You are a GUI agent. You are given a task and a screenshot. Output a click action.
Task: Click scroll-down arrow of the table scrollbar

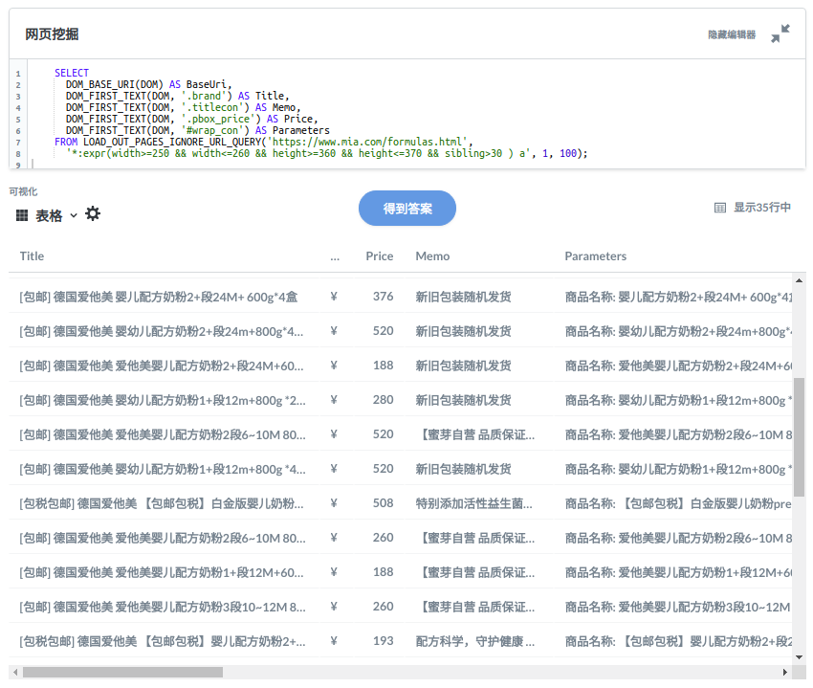click(x=799, y=656)
